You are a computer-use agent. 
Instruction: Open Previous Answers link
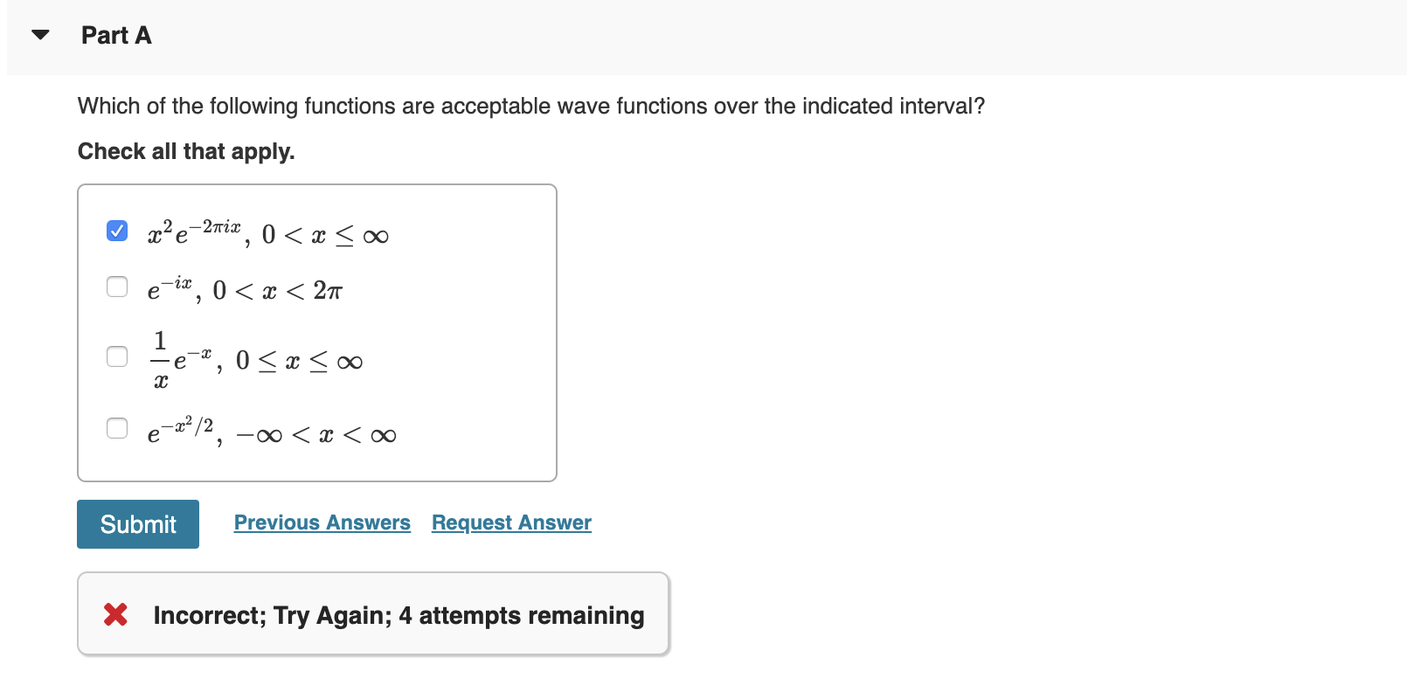pyautogui.click(x=322, y=522)
